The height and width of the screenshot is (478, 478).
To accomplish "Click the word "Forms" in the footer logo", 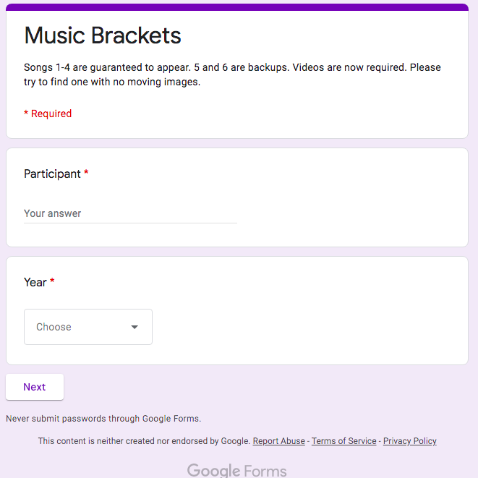I will click(265, 471).
